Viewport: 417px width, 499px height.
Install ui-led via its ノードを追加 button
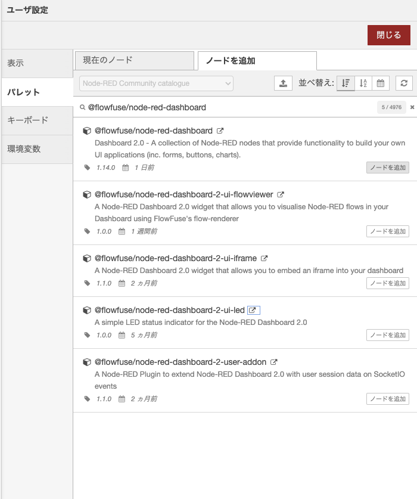pyautogui.click(x=387, y=335)
